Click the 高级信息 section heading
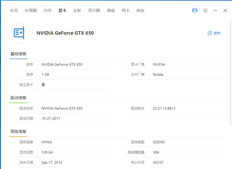 [x=18, y=132]
